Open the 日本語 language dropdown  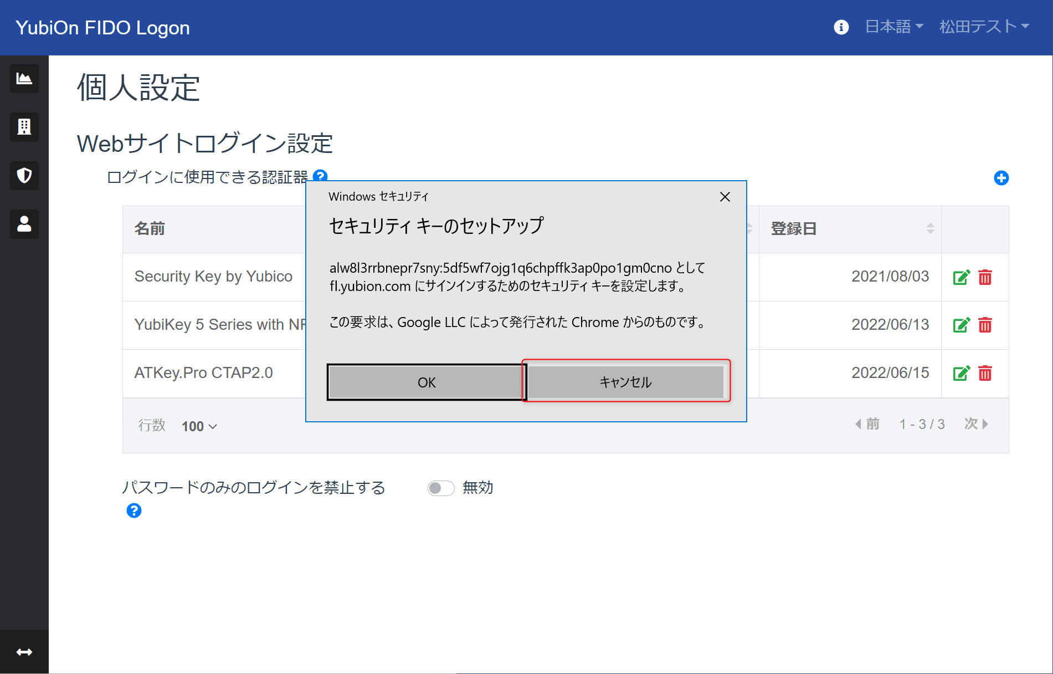click(x=894, y=27)
